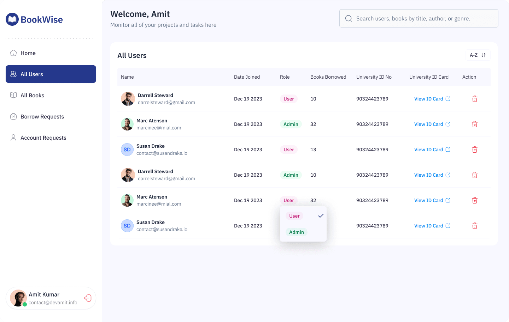Click the SD avatar of first Susan Drake

pos(127,150)
